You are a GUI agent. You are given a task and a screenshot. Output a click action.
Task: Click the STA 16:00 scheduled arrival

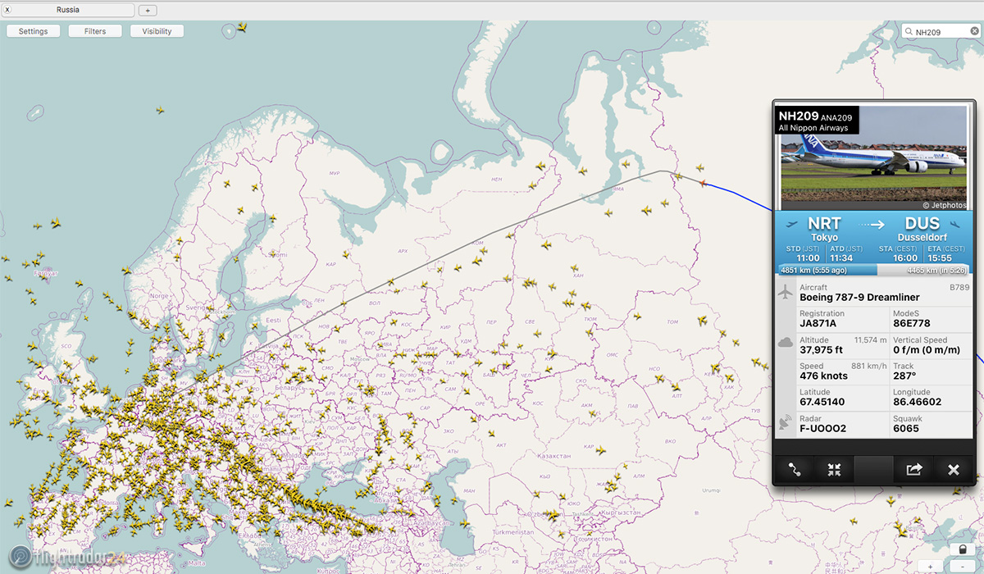click(905, 257)
